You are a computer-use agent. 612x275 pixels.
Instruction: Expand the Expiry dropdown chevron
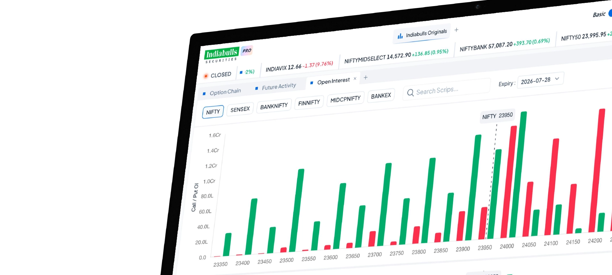click(557, 78)
